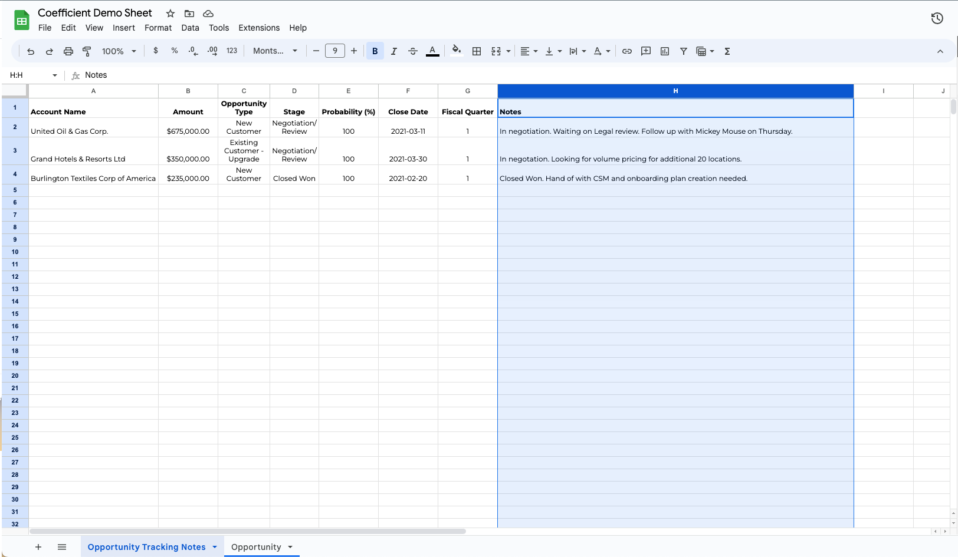Open text rotation dropdown

tap(602, 51)
